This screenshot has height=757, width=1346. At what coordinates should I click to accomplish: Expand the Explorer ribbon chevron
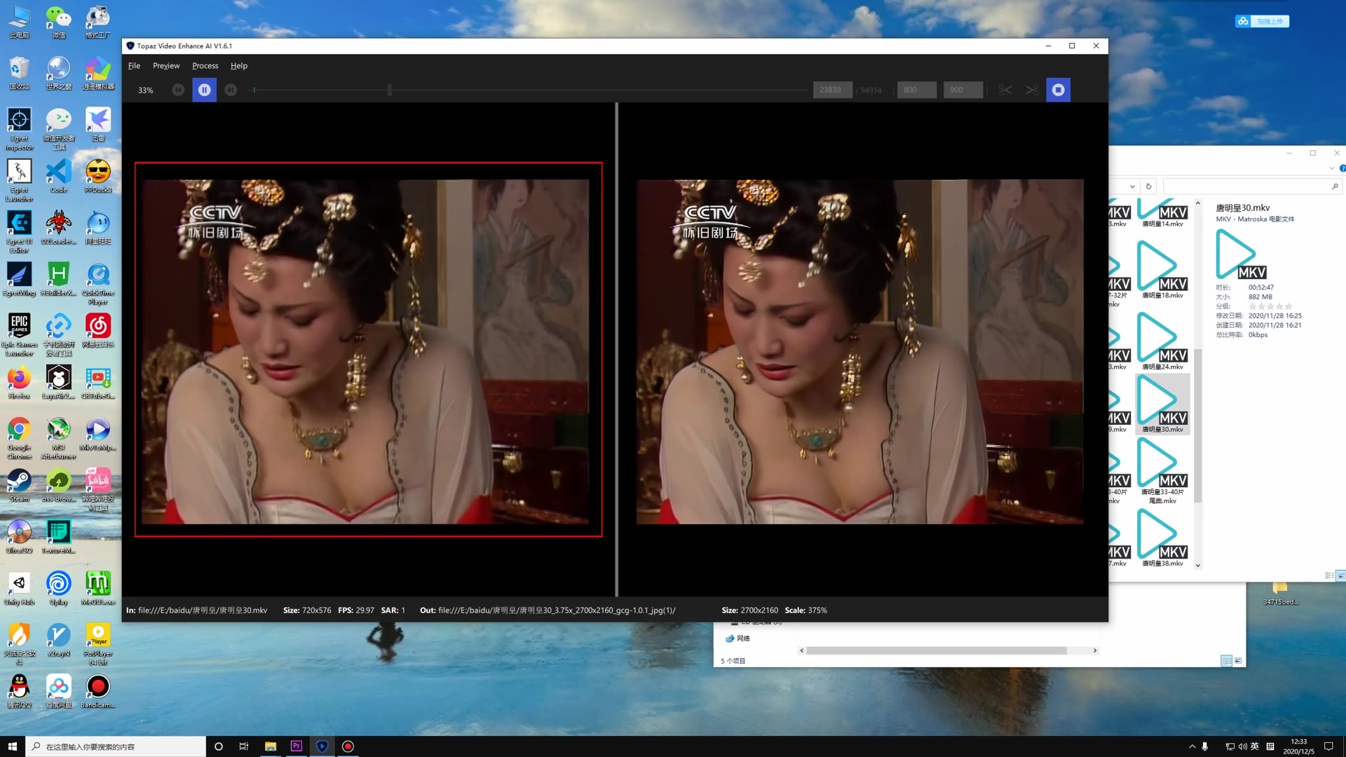[1331, 168]
